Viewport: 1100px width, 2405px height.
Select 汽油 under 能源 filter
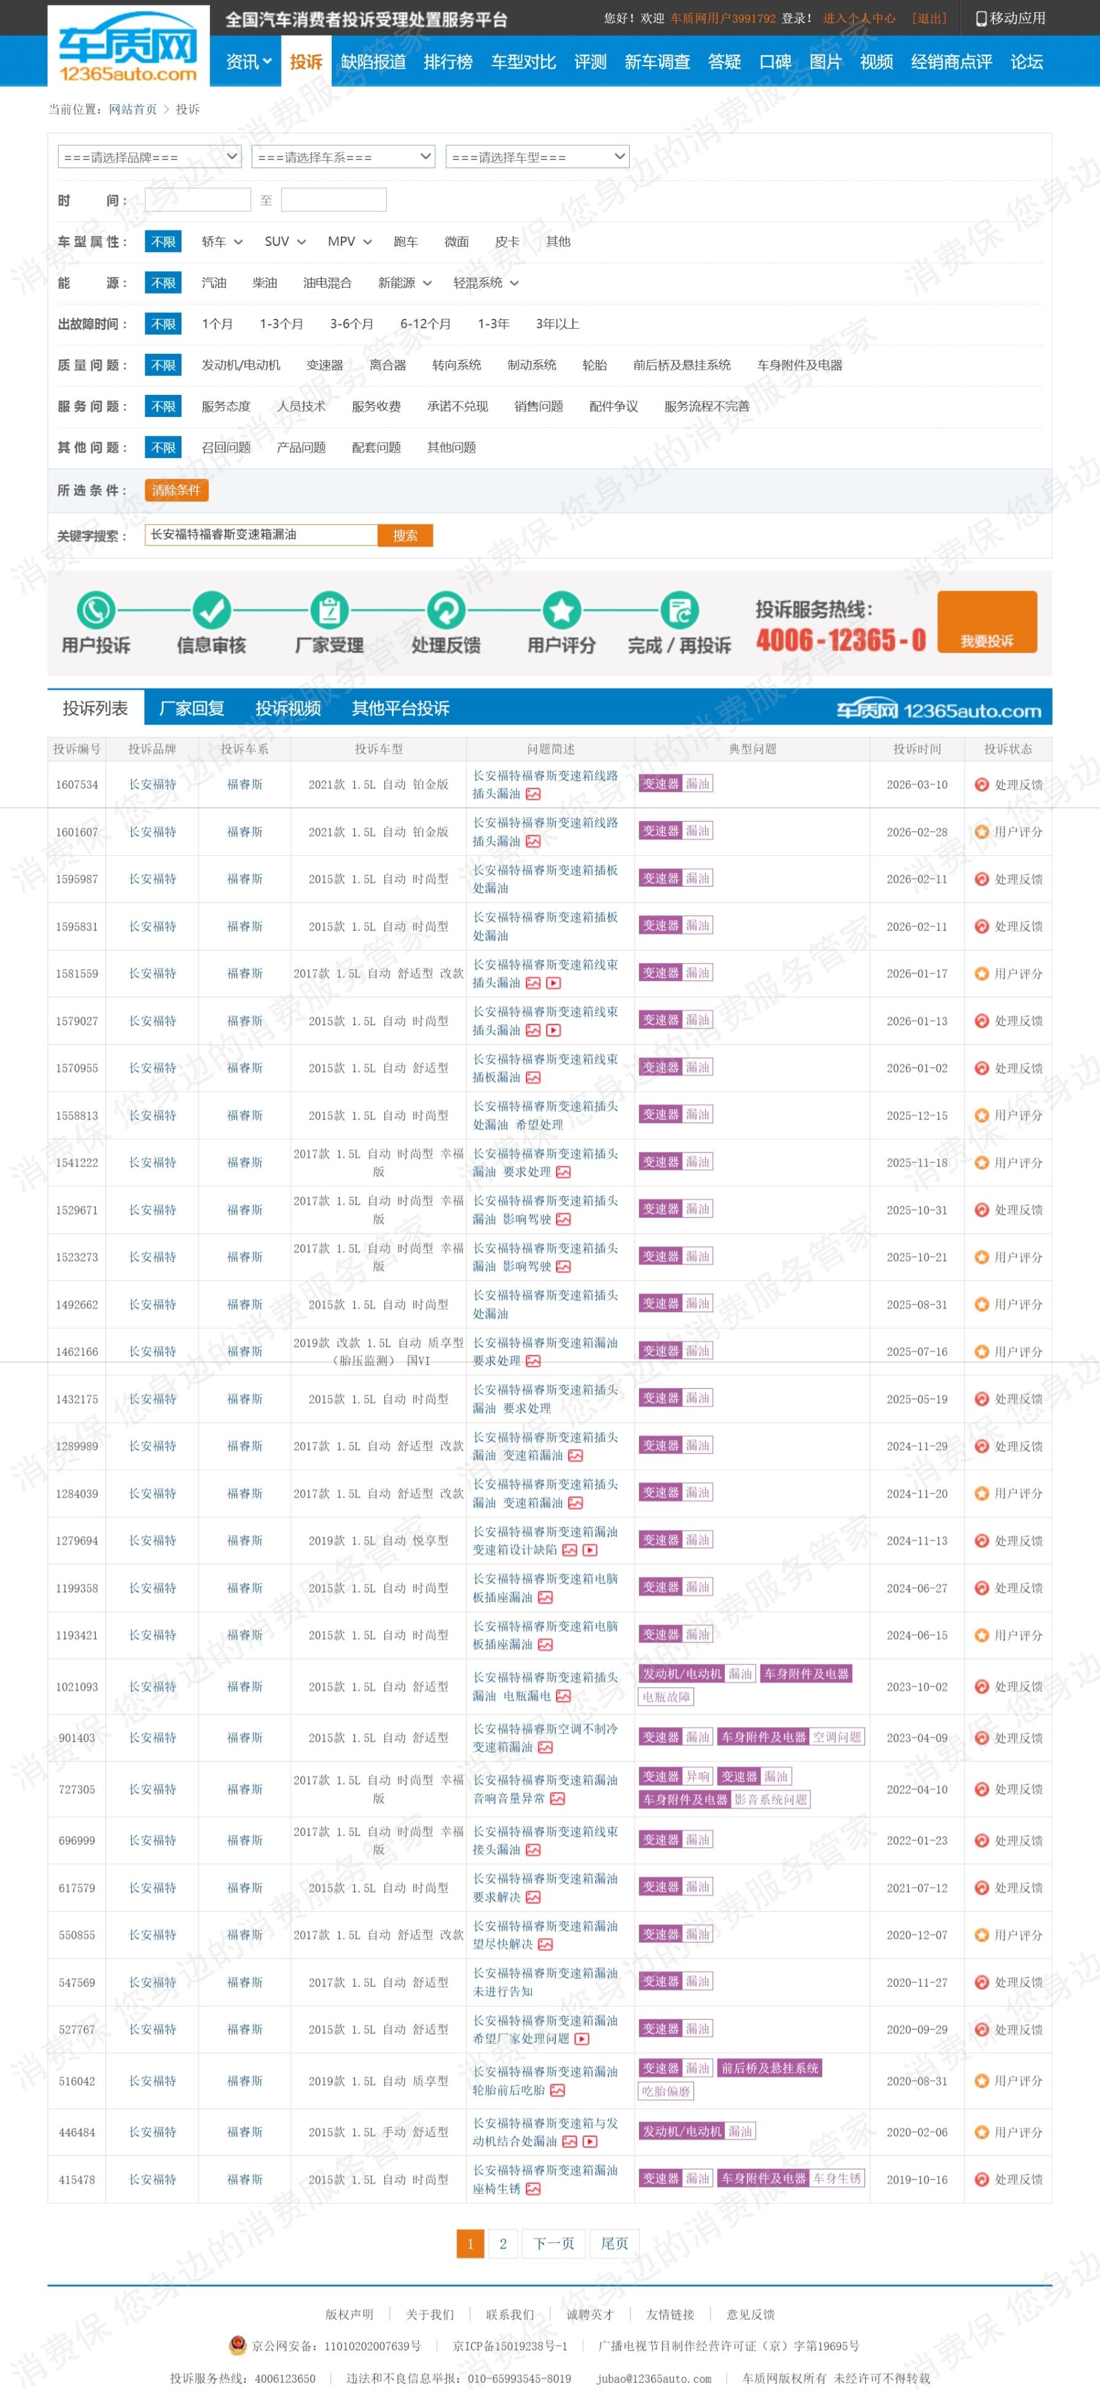coord(214,283)
